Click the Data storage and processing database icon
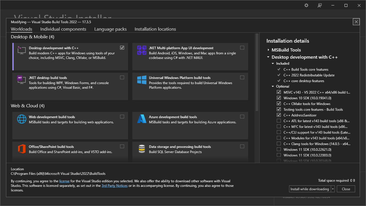This screenshot has width=366, height=206. [142, 149]
